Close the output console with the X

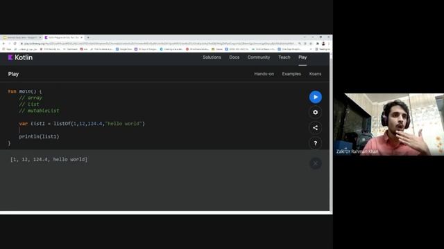315,163
